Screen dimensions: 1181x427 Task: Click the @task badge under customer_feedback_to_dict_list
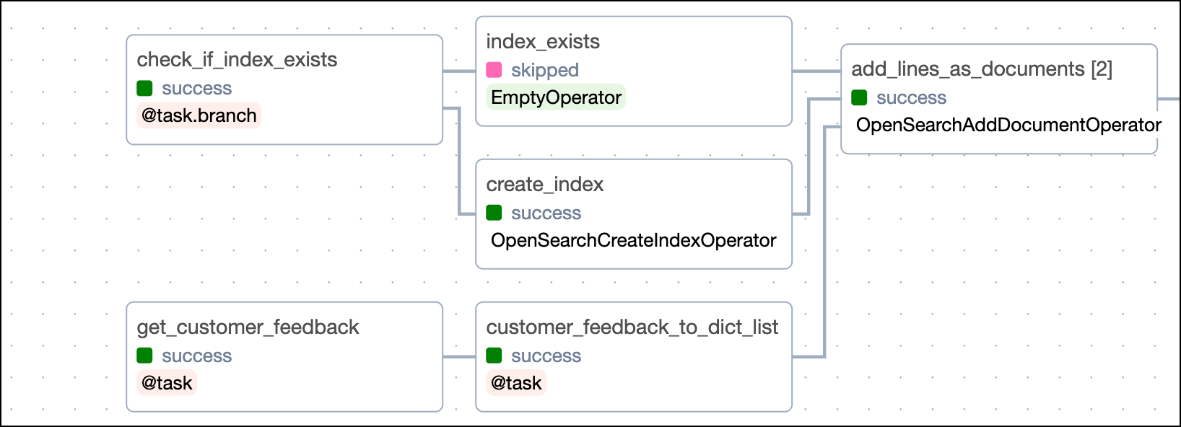click(x=516, y=383)
